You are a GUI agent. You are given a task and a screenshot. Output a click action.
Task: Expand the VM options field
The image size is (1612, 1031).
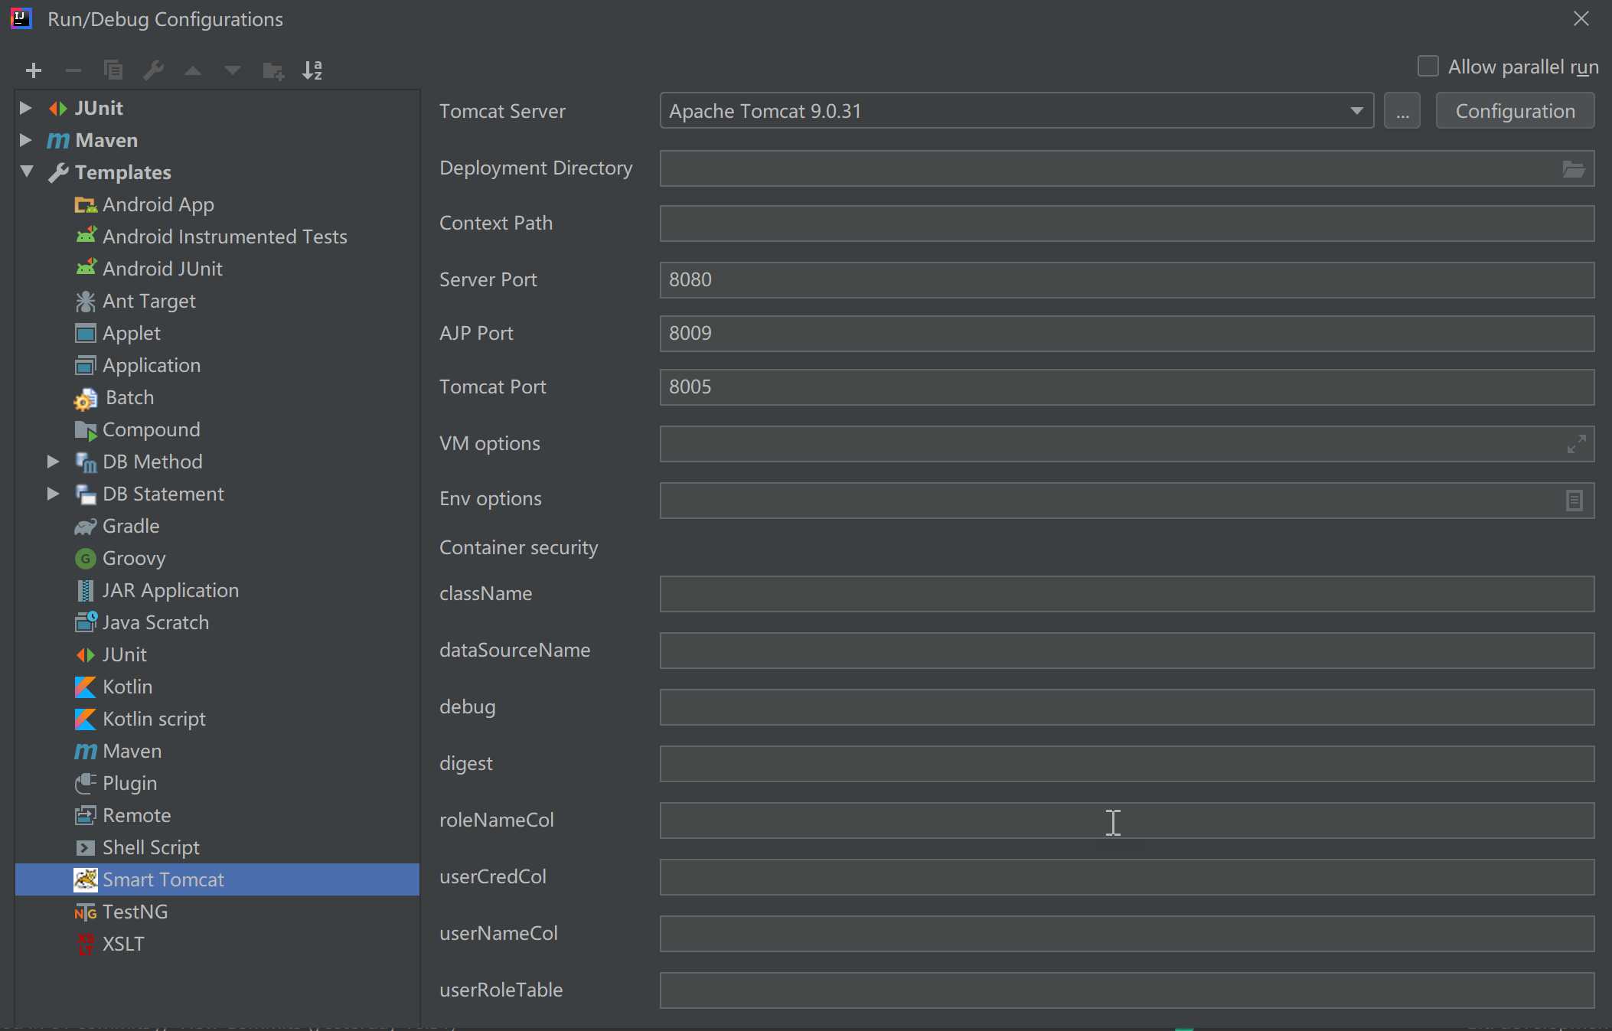(x=1576, y=444)
